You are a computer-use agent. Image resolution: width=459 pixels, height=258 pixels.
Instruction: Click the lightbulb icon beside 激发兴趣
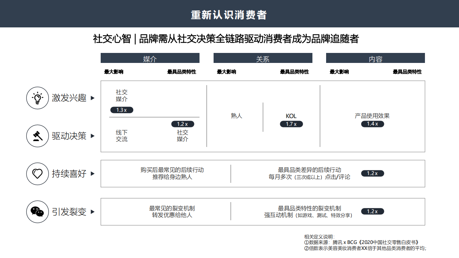(37, 98)
